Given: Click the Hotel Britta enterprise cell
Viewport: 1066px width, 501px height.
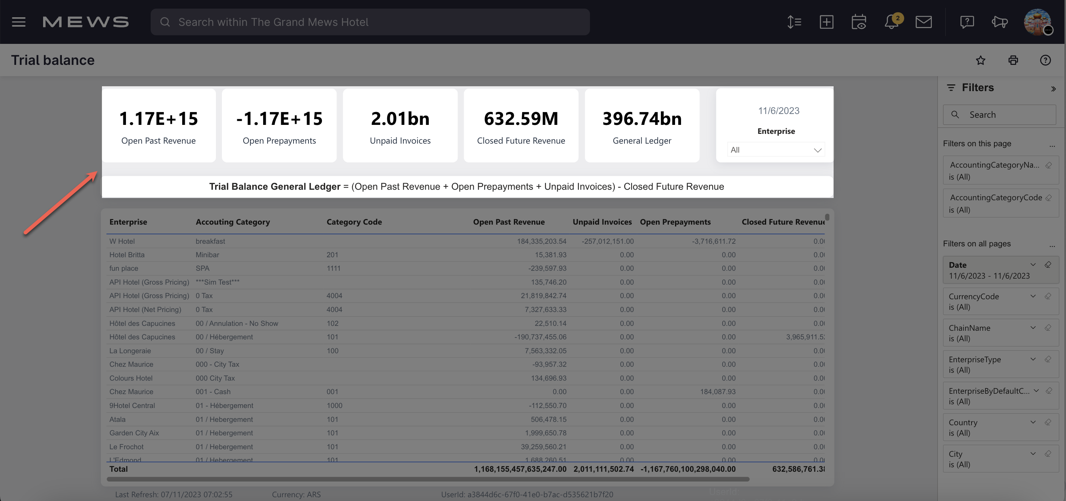Looking at the screenshot, I should [127, 255].
